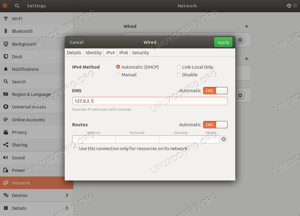Open Search settings in sidebar
Image resolution: width=300 pixels, height=216 pixels.
pos(37,82)
